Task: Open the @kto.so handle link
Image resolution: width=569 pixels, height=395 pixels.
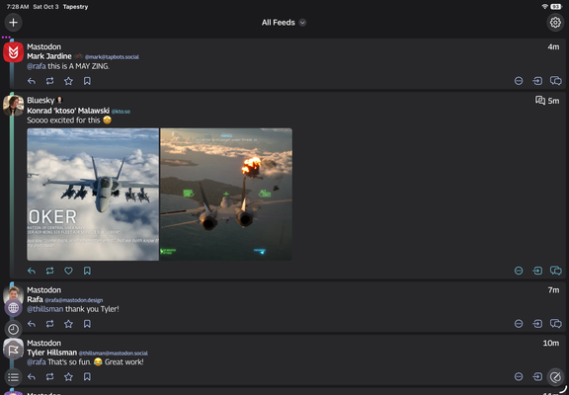Action: (121, 112)
